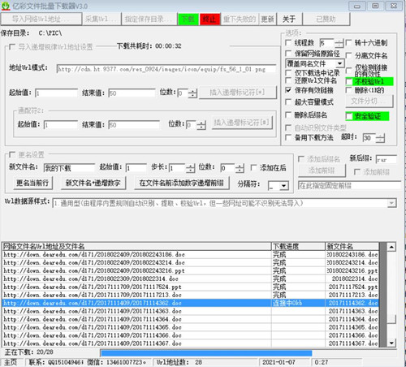Screen dimensions: 406x367
Task: Click the 地址Url模式 address input field
Action: [x=166, y=69]
